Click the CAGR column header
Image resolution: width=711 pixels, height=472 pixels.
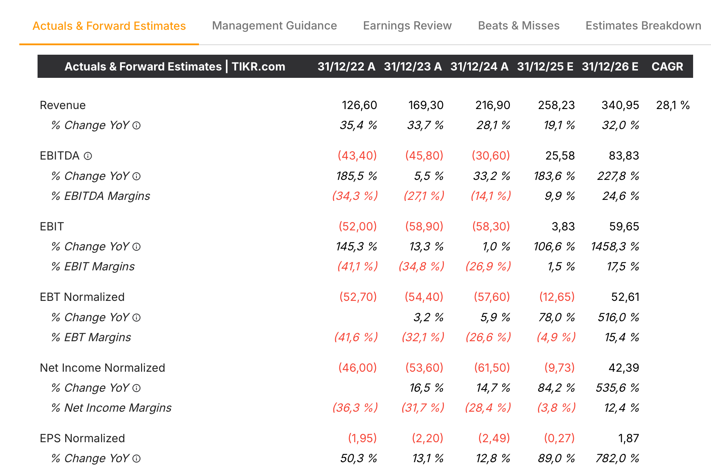click(667, 66)
